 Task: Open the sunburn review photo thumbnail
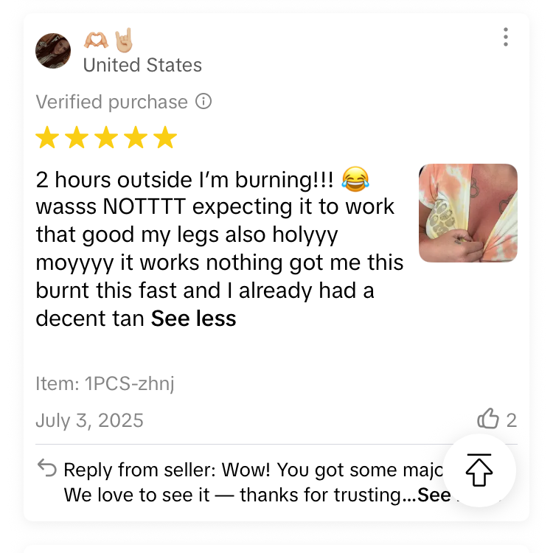pyautogui.click(x=468, y=213)
